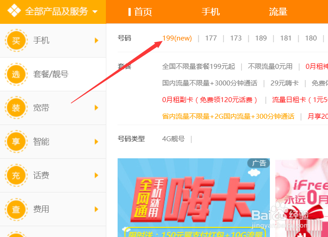Switch to the 流量 tab

click(278, 12)
